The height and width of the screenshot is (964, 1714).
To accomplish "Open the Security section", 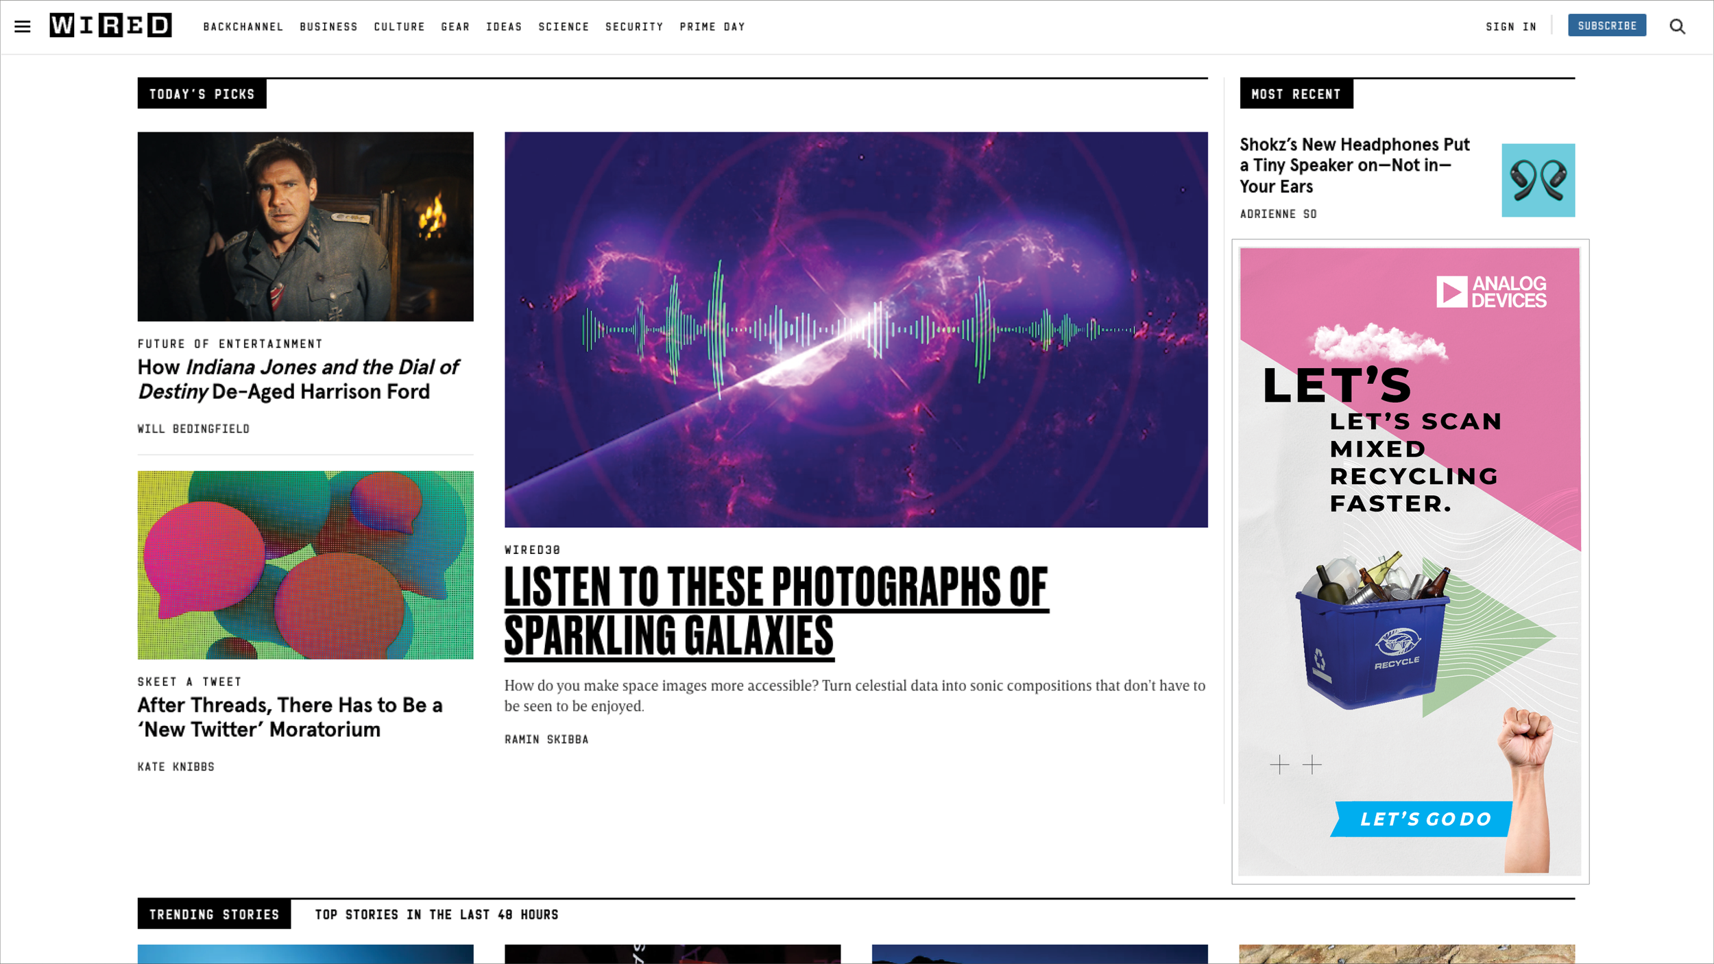I will click(x=634, y=27).
